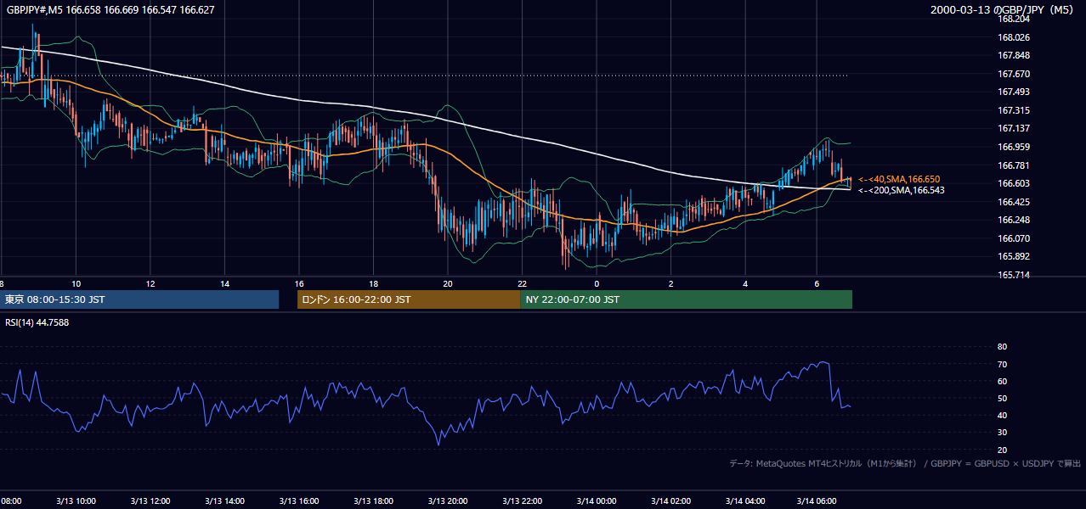1086x509 pixels.
Task: Click the '3/13 16:00' bottom time label
Action: point(299,501)
